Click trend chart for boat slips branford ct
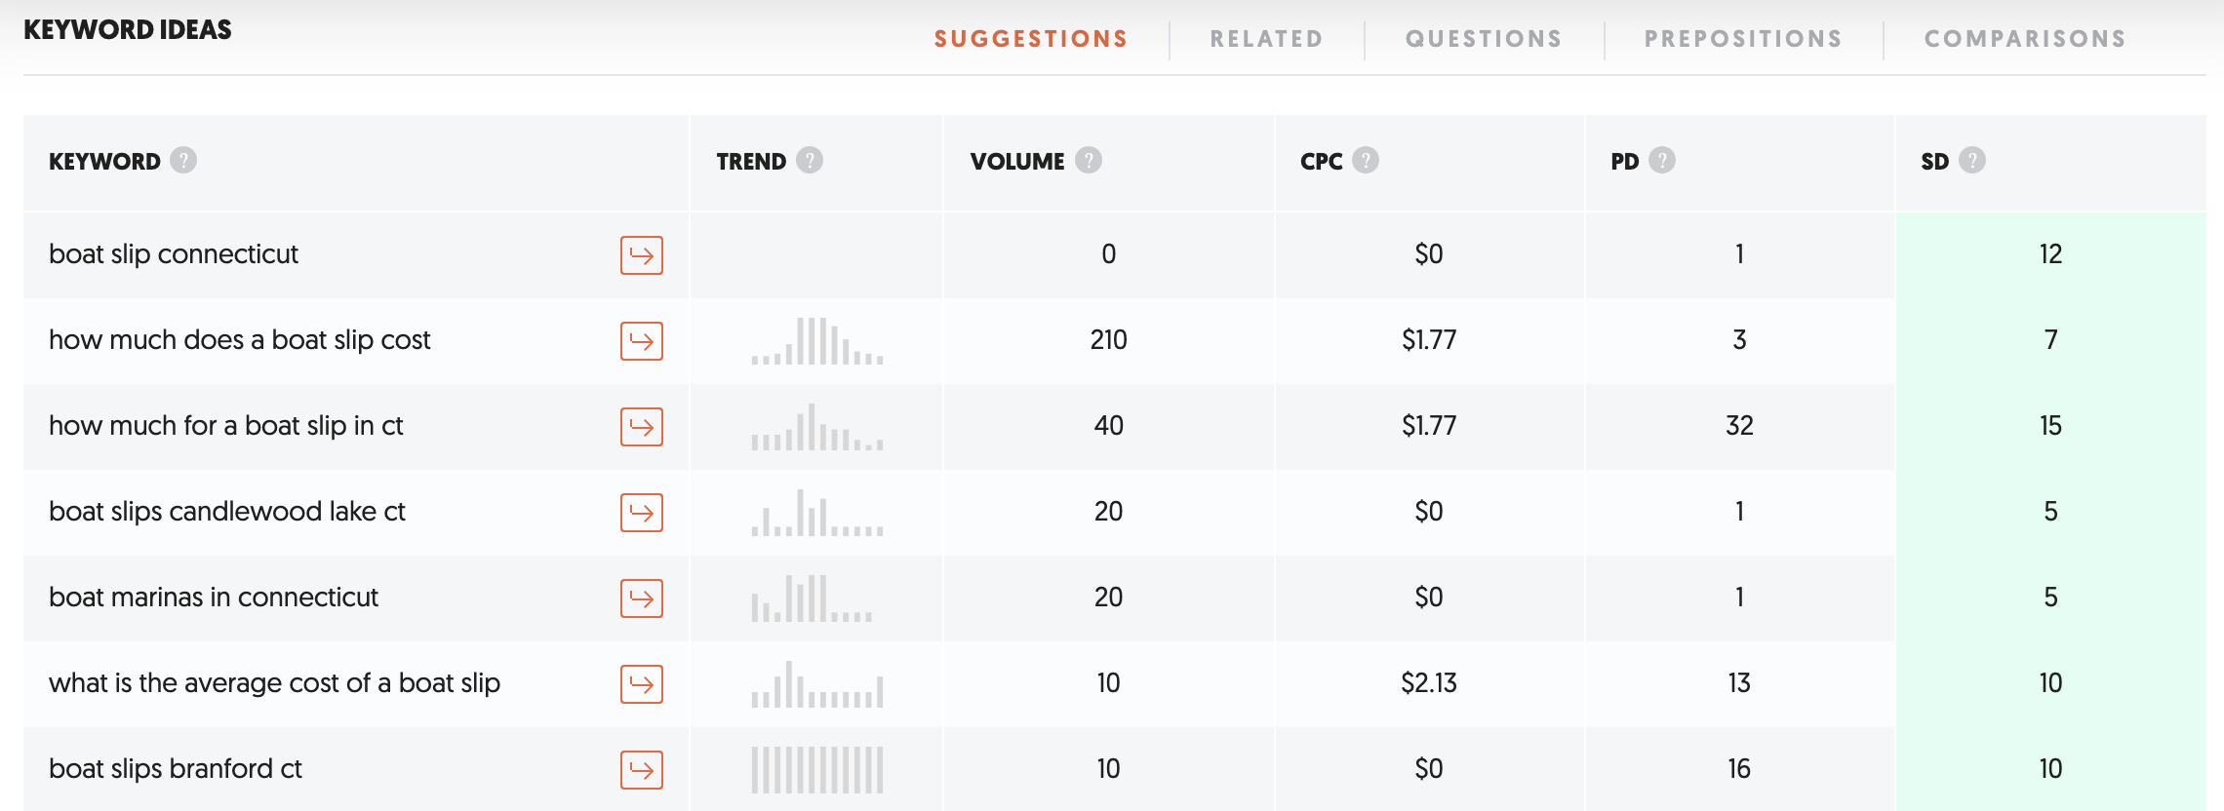 click(x=817, y=770)
